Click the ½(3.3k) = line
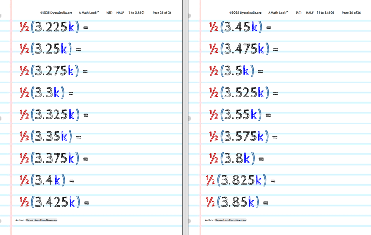The width and height of the screenshot is (371, 235). 46,93
